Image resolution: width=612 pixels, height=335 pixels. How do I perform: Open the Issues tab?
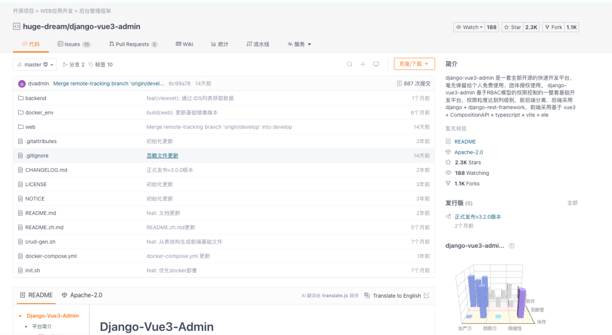(74, 44)
